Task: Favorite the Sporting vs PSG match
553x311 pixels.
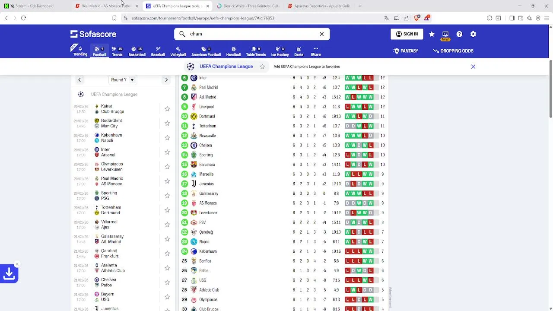Action: tap(167, 196)
